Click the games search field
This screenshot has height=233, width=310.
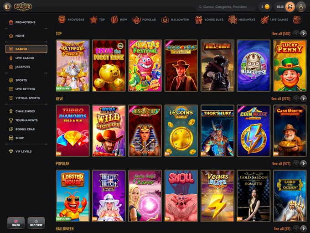[x=226, y=7]
